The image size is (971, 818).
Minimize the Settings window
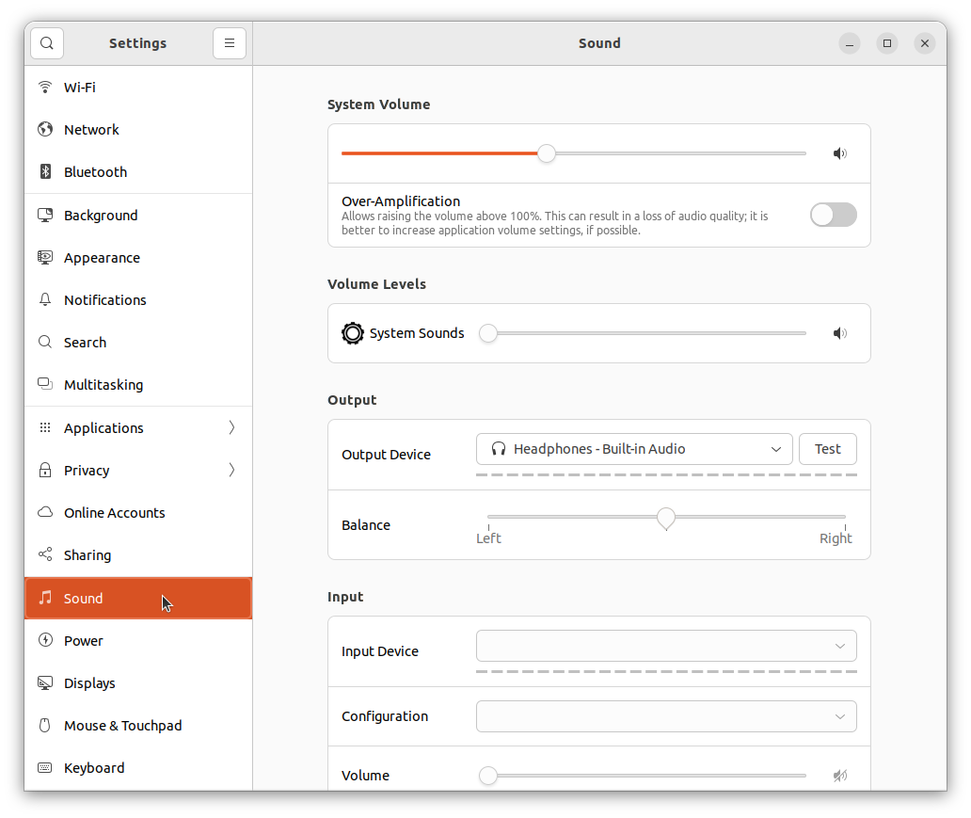click(x=849, y=43)
